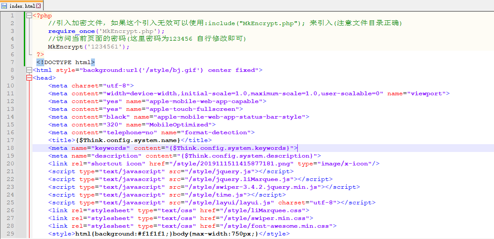This screenshot has width=494, height=239.
Task: Close the index.html tab
Action: pyautogui.click(x=39, y=6)
